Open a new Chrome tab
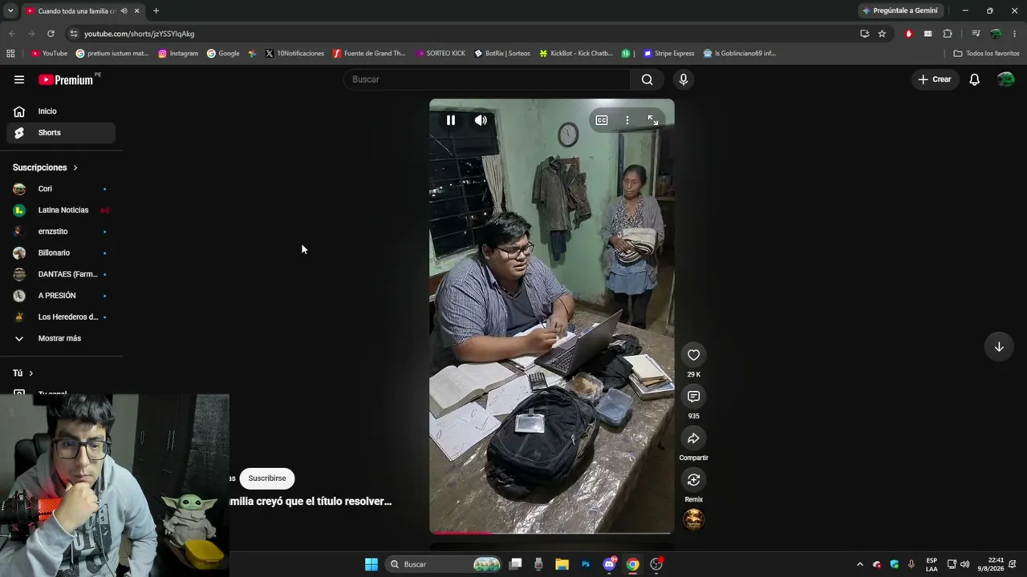 click(x=156, y=10)
